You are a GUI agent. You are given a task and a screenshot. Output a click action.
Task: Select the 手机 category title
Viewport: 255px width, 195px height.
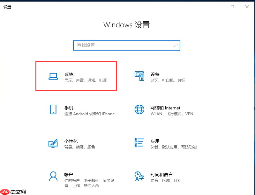(69, 108)
